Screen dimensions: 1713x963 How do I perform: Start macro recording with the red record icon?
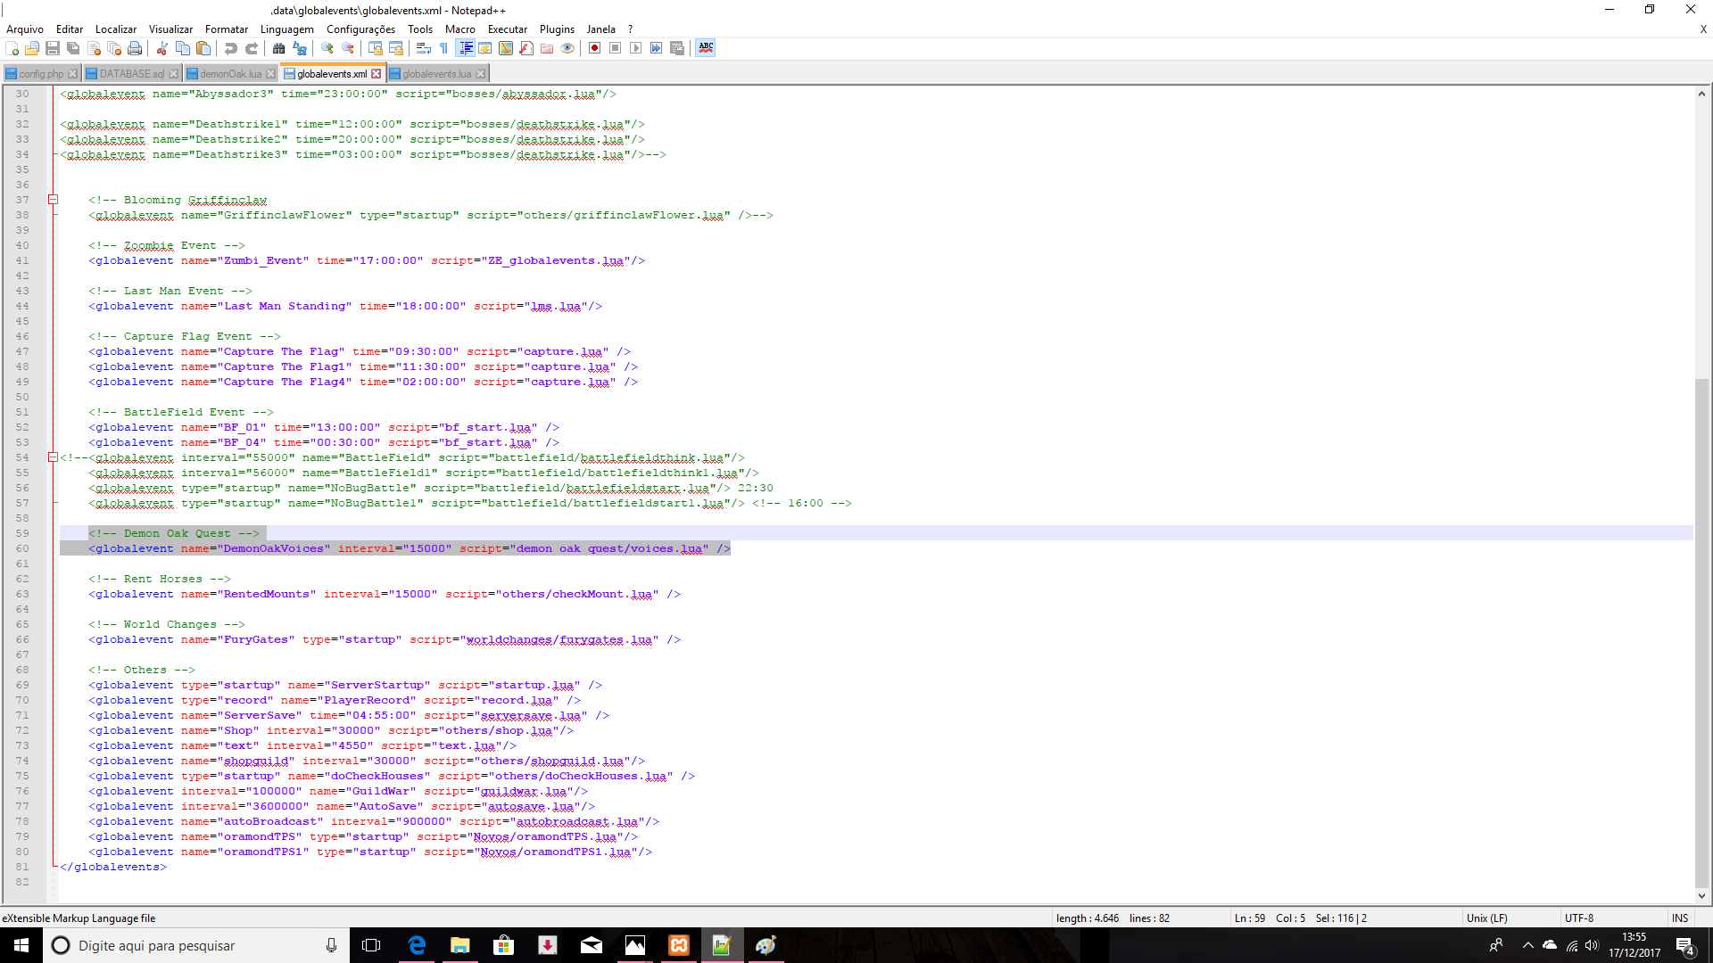coord(594,48)
